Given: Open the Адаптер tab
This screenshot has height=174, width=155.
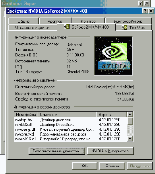Looking at the screenshot, I should pyautogui.click(x=55, y=21).
